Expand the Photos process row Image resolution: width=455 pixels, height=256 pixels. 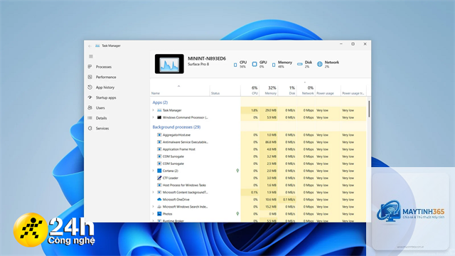154,214
